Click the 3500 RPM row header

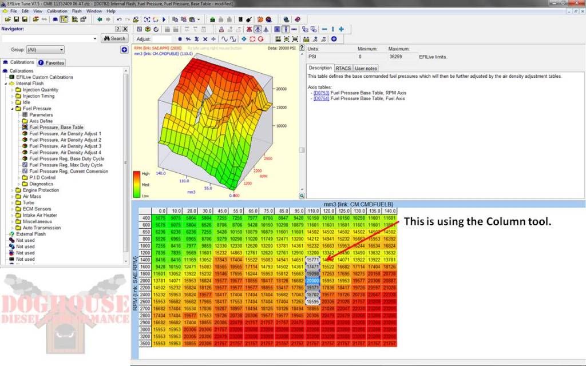click(145, 343)
